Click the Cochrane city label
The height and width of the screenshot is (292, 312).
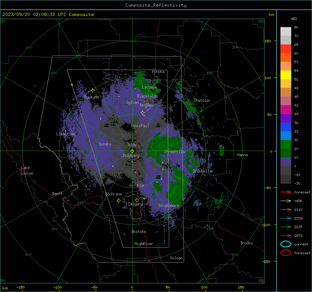(113, 194)
